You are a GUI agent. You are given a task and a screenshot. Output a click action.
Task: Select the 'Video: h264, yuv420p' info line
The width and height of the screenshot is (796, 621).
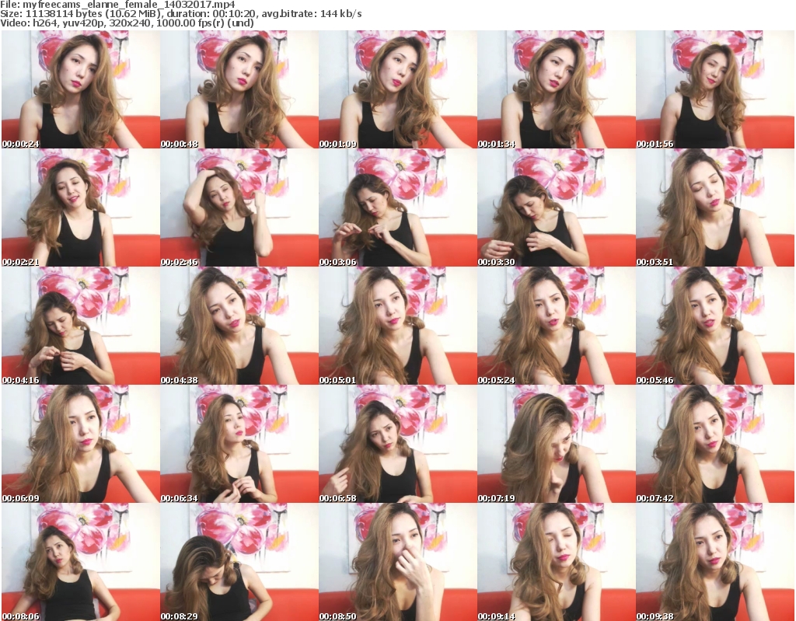[x=127, y=23]
